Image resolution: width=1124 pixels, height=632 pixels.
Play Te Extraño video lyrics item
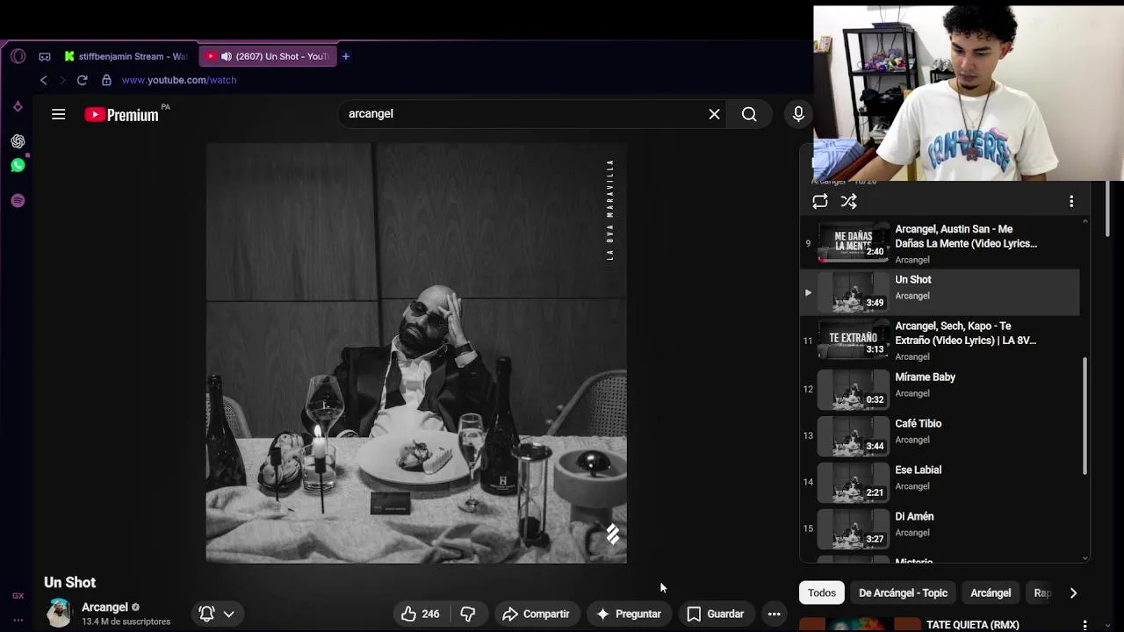pyautogui.click(x=940, y=341)
